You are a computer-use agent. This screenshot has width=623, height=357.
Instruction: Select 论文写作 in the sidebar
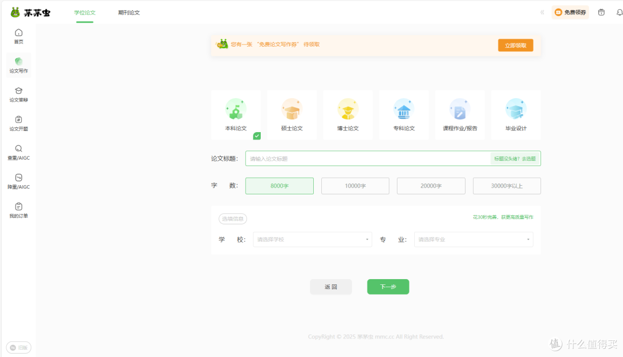pyautogui.click(x=18, y=65)
